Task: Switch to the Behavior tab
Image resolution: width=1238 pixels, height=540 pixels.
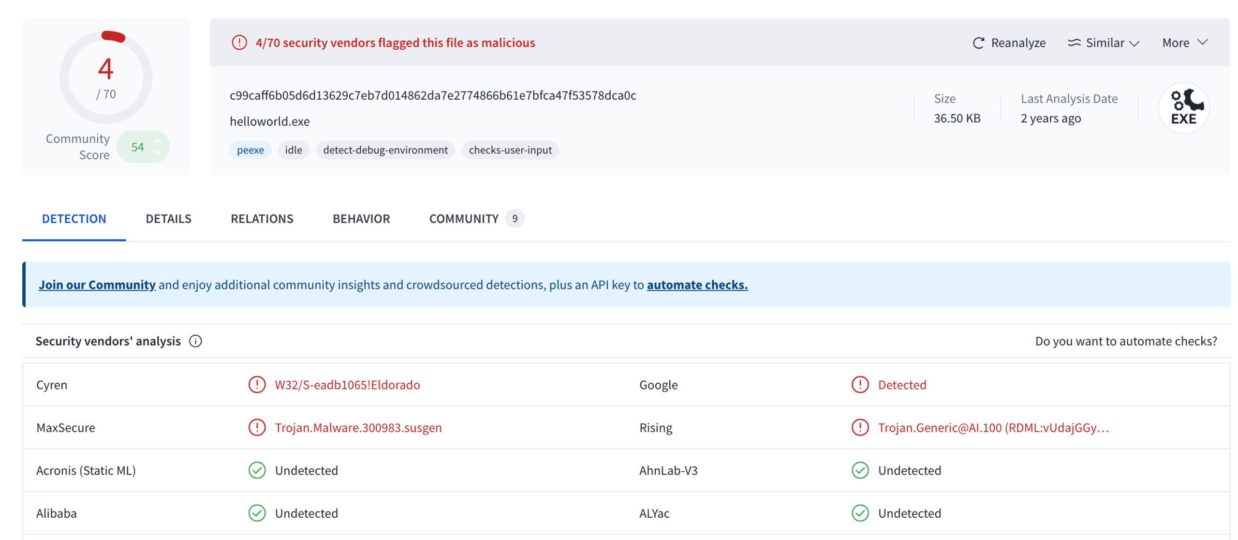Action: click(x=361, y=219)
